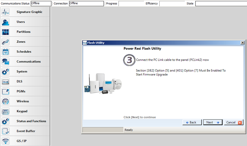Click the Communications chat bubbles icon
This screenshot has width=247, height=146.
[x=6, y=62]
